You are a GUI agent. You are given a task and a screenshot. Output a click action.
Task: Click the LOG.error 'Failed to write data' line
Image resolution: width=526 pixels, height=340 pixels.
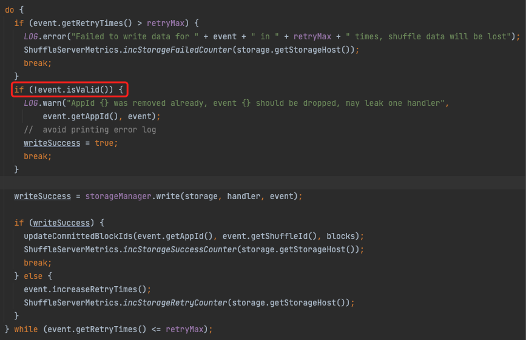(272, 36)
